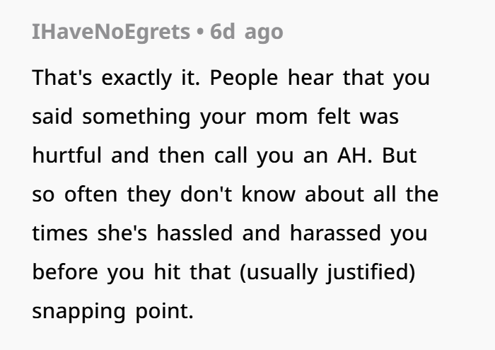Click the parenthetical "(usually" text
The height and width of the screenshot is (350, 495).
click(x=279, y=273)
